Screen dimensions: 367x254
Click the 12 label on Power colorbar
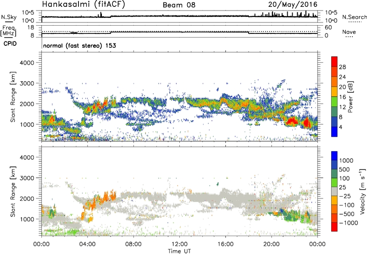(342, 107)
